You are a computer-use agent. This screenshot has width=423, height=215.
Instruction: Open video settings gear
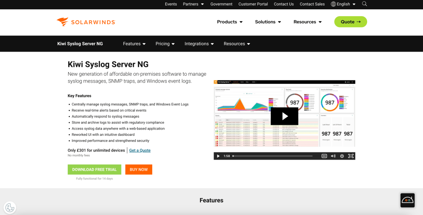(x=342, y=156)
